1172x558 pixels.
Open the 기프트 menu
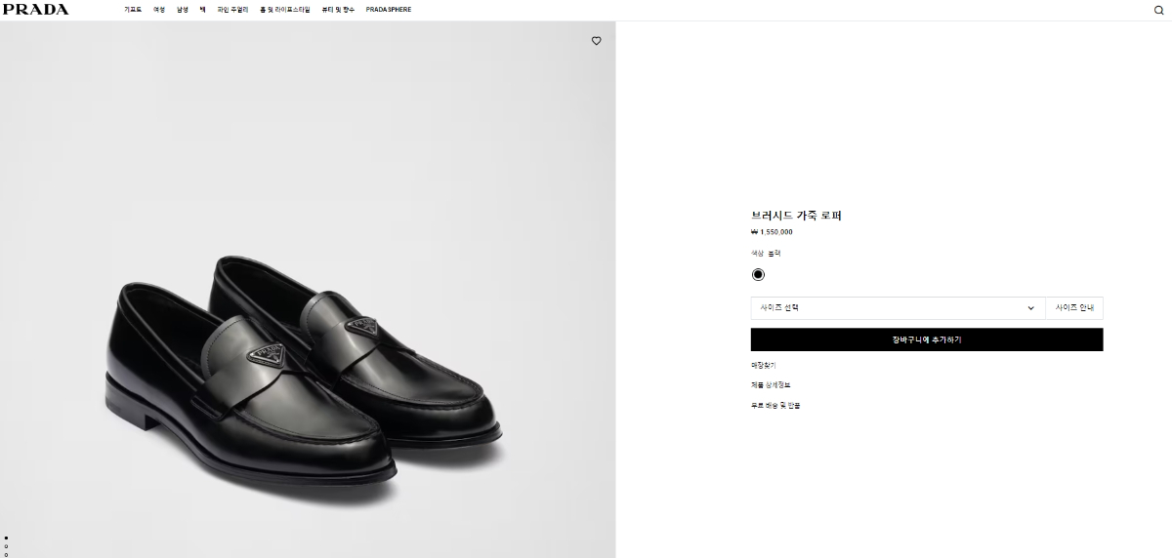pos(133,10)
